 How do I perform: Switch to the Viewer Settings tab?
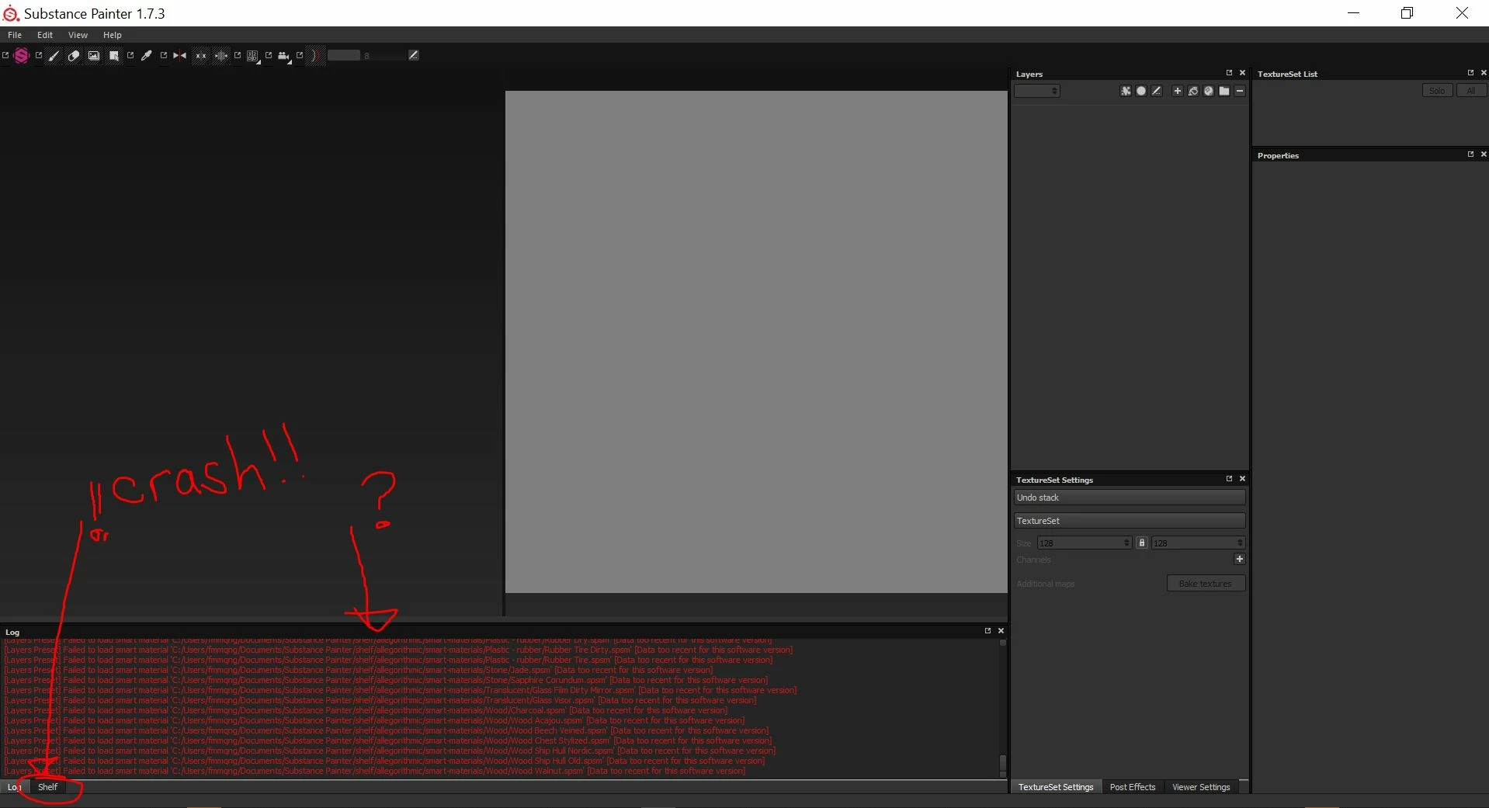point(1201,787)
